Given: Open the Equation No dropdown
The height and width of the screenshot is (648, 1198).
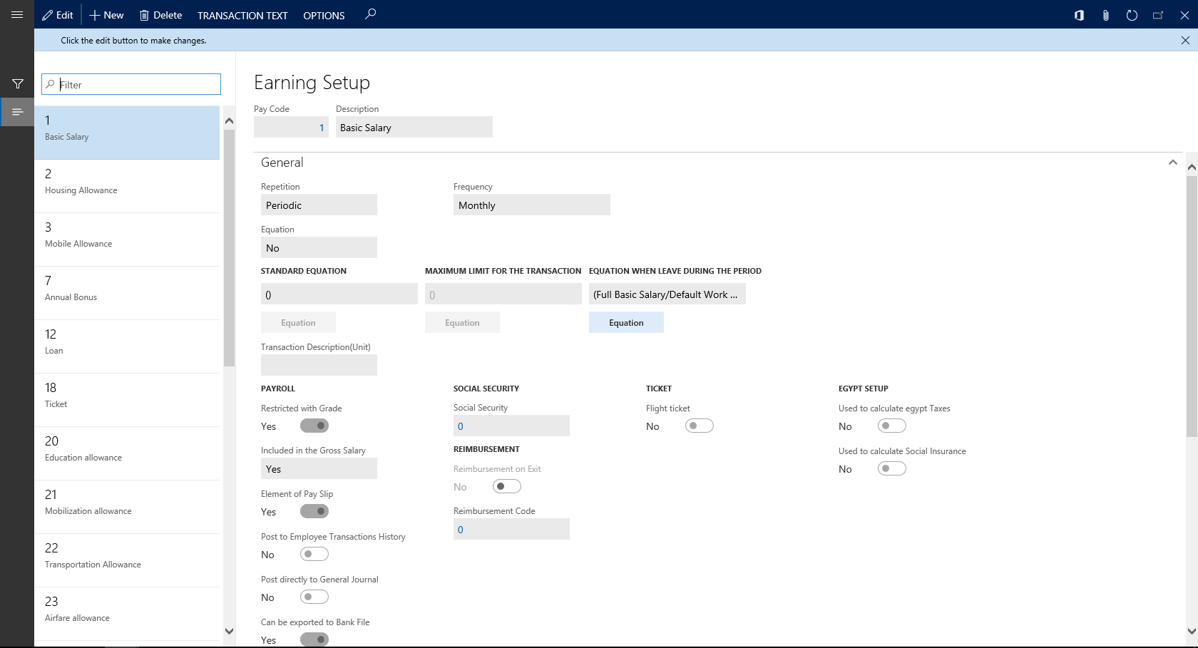Looking at the screenshot, I should coord(319,248).
